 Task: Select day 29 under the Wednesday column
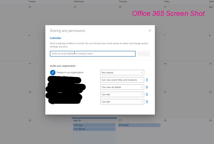click(x=75, y=7)
